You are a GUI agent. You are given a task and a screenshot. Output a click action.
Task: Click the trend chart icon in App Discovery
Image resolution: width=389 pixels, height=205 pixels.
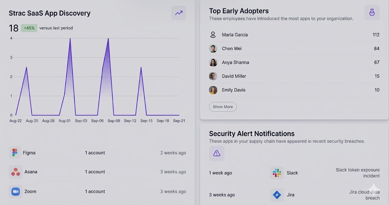(179, 13)
